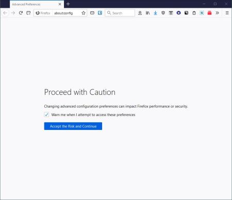Maximize the Firefox window
The height and width of the screenshot is (200, 232).
[x=215, y=4]
